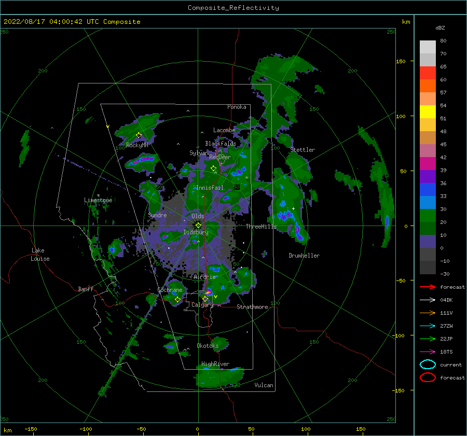Screen dimensions: 467x436
Task: Click the Okotoks town label
Action: click(208, 345)
